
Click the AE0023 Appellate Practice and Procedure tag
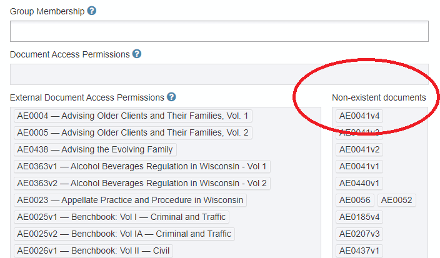[130, 200]
